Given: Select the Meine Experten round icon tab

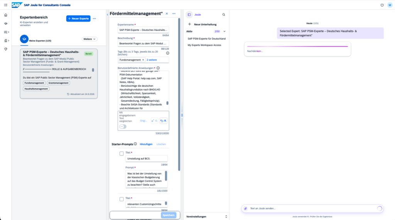Looking at the screenshot, I should pos(24,39).
